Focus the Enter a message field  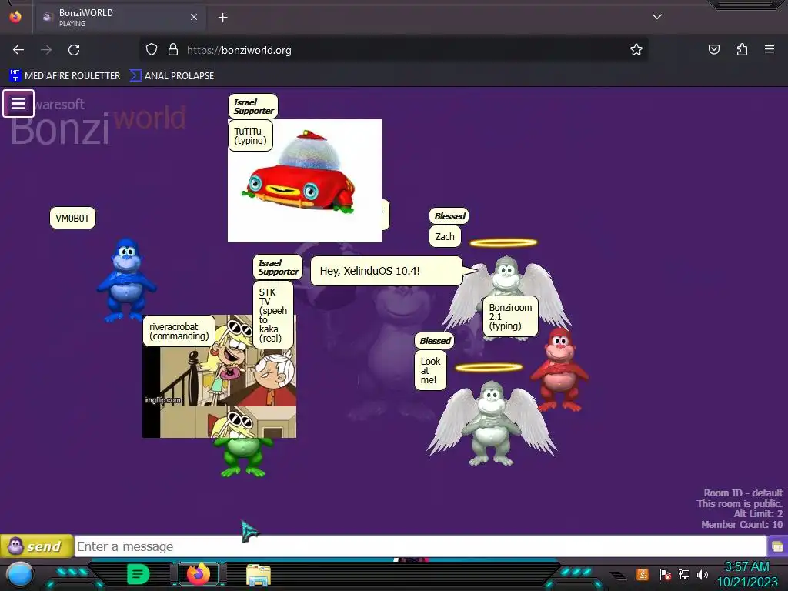tap(420, 546)
